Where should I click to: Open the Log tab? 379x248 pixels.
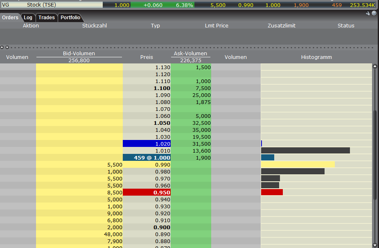tap(28, 18)
